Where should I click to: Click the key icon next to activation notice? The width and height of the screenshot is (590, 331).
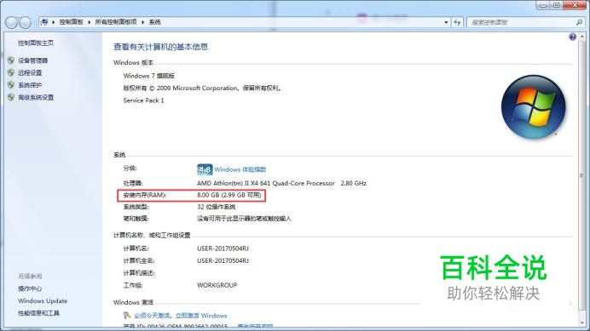point(127,315)
